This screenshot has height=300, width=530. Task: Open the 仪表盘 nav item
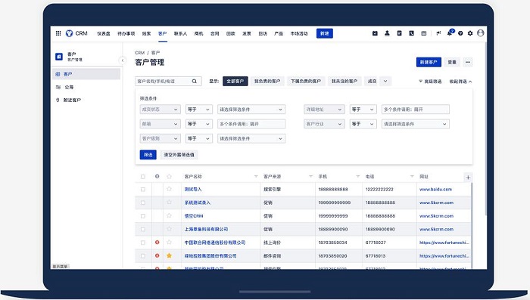[104, 33]
